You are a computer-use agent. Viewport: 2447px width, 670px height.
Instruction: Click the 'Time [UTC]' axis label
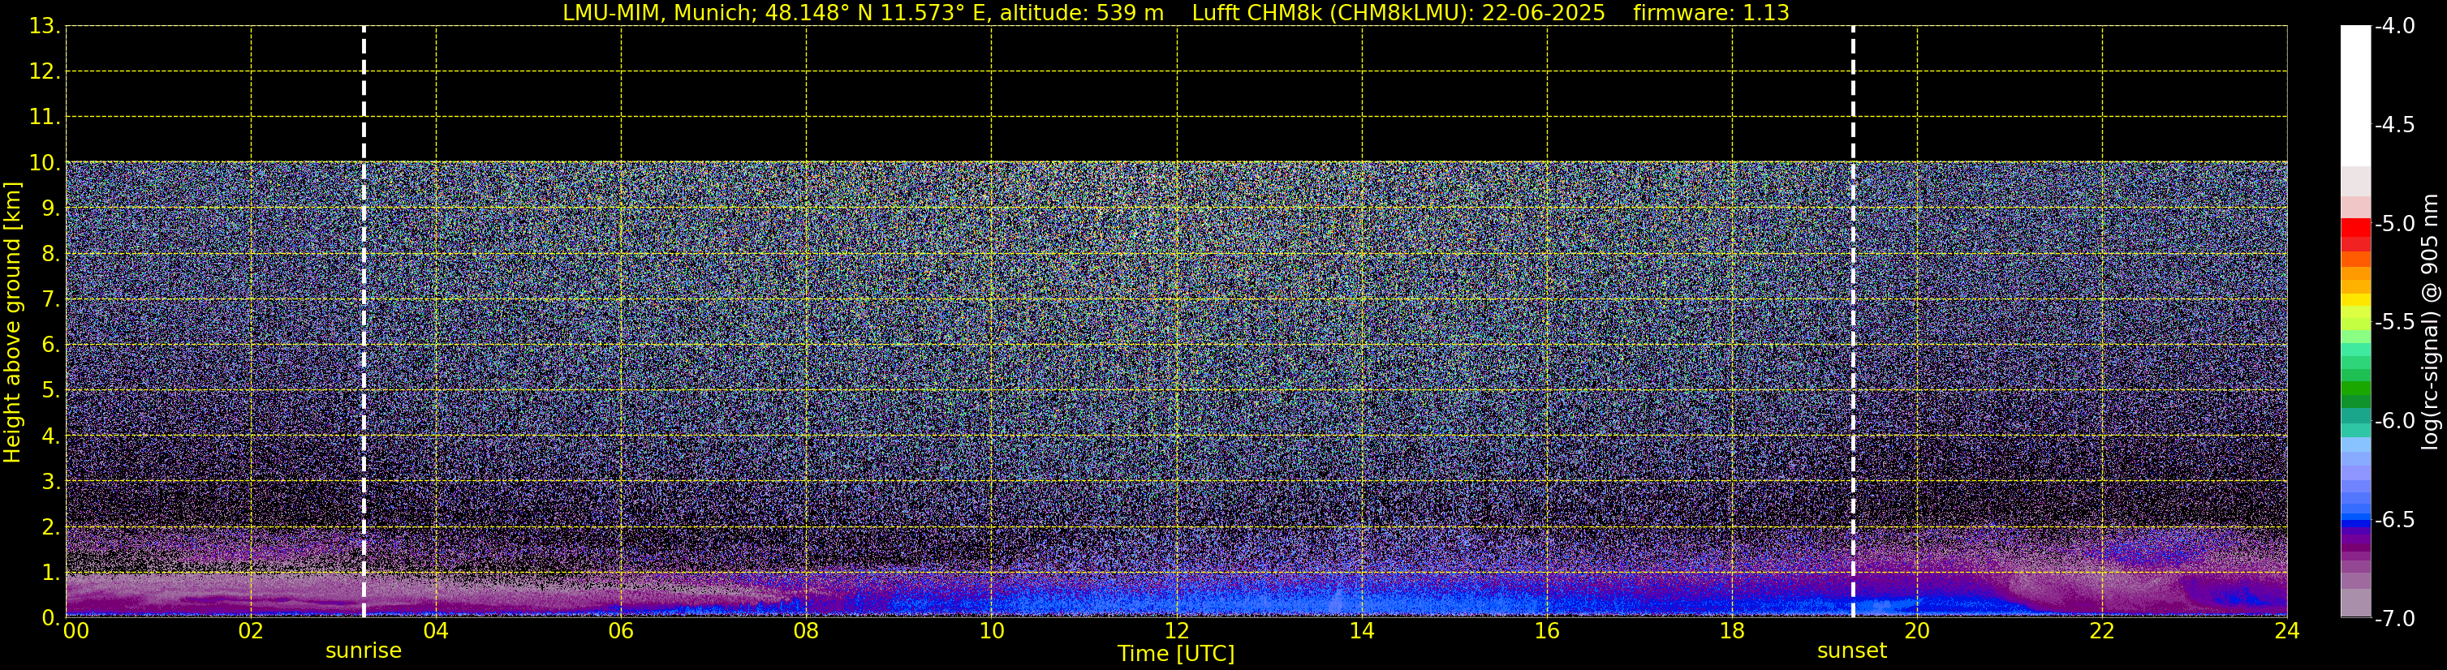1176,654
